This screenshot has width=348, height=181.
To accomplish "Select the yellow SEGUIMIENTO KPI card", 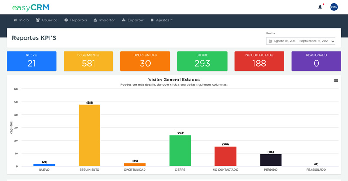I will point(88,61).
